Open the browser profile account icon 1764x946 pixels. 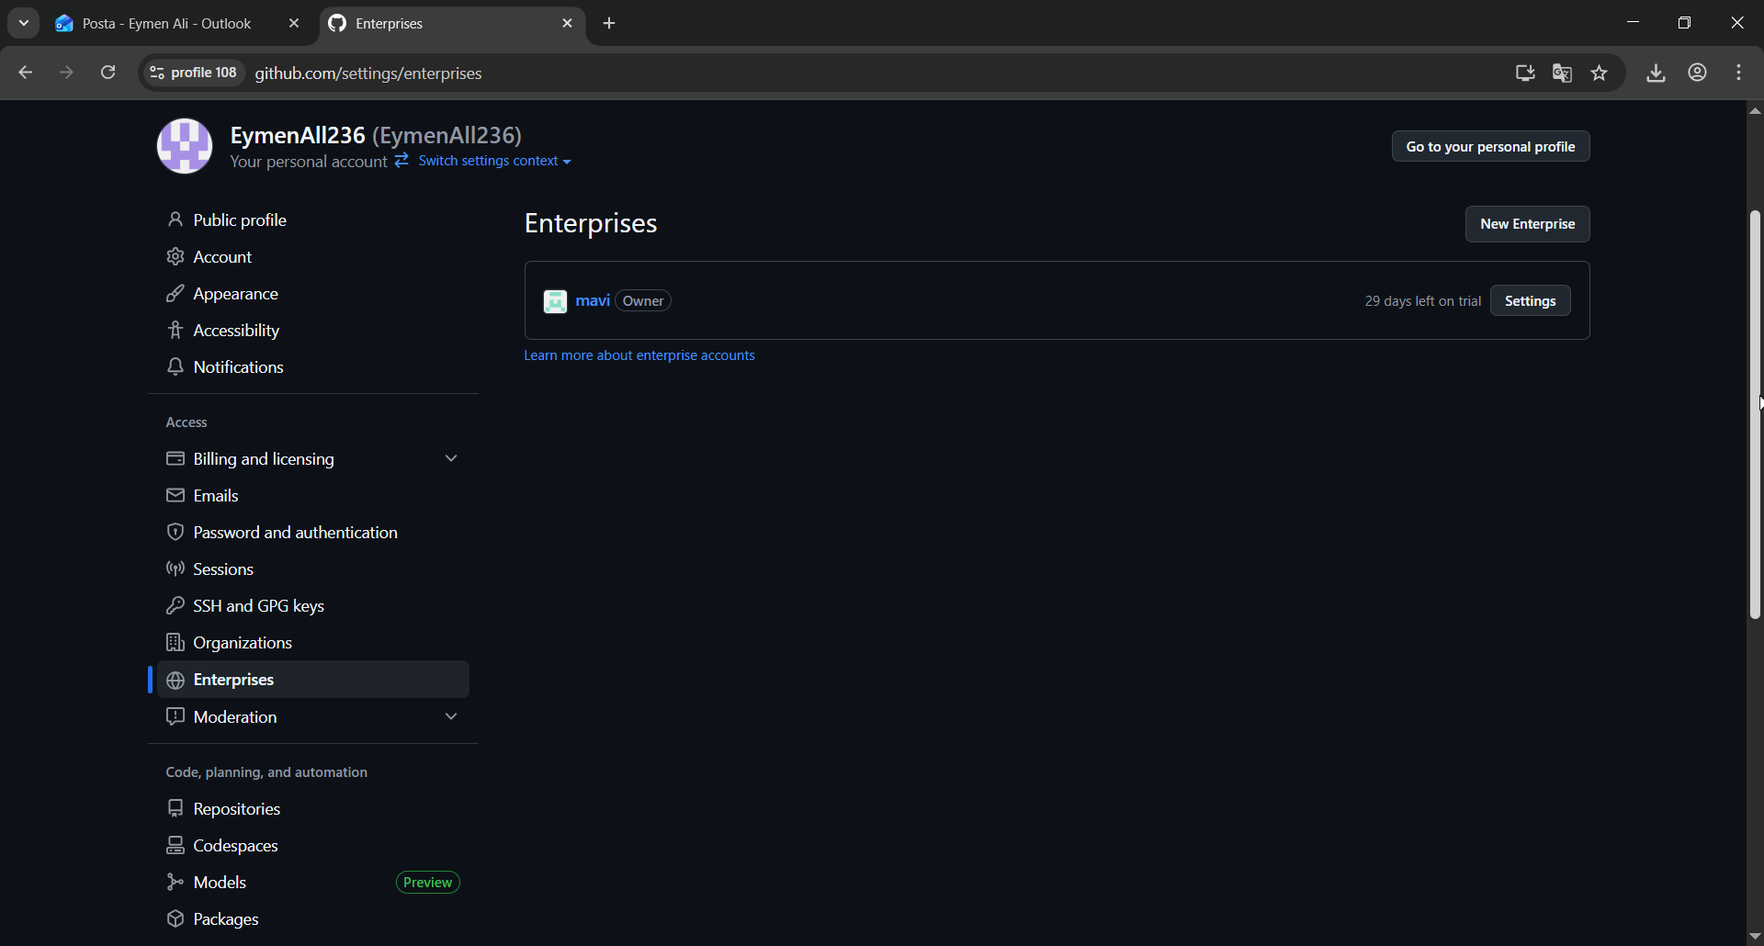pos(1698,73)
